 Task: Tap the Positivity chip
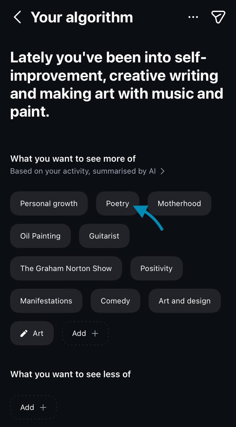156,268
